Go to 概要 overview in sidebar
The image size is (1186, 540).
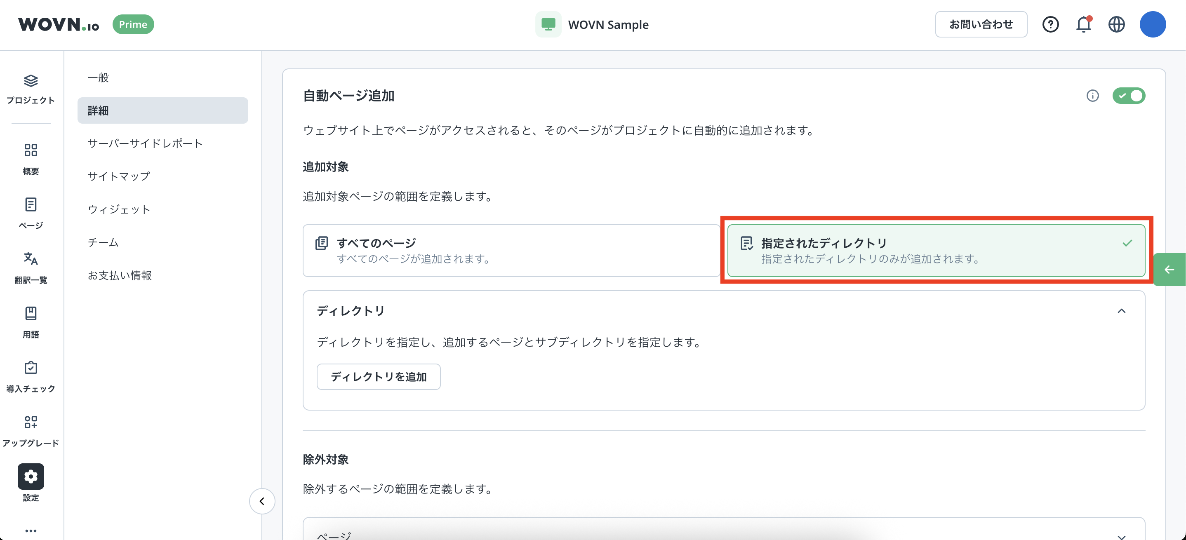[31, 150]
